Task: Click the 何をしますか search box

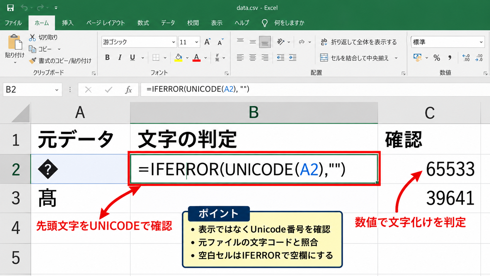Action: [289, 23]
